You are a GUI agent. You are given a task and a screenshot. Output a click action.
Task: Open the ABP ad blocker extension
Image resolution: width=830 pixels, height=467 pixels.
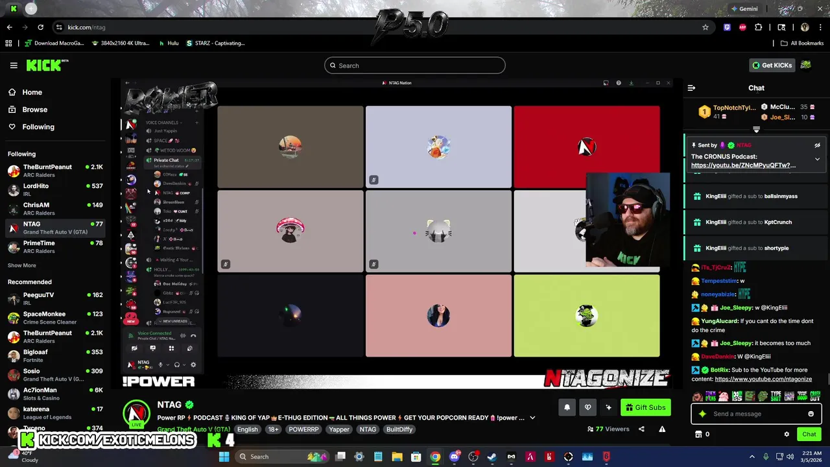pos(742,27)
